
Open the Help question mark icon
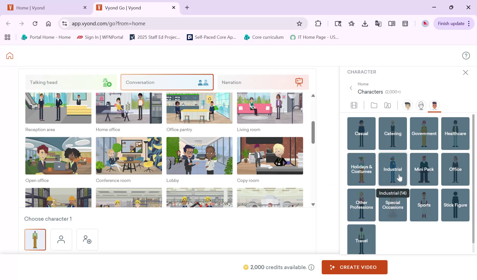[x=466, y=55]
